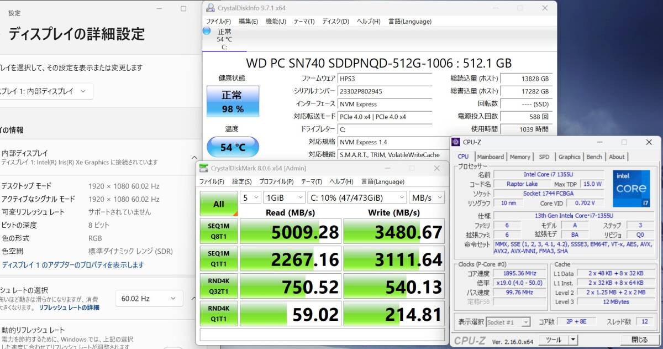Click the blue 正常 98% health status badge

pos(232,102)
